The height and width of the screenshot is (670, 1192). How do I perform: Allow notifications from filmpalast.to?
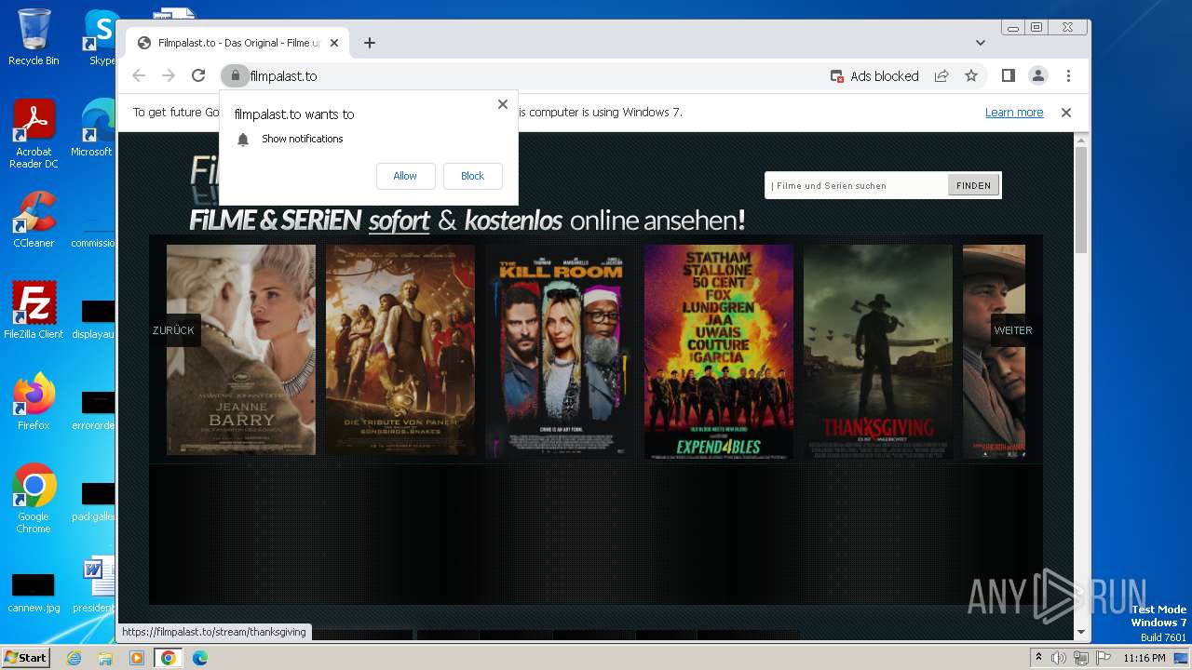(x=405, y=176)
